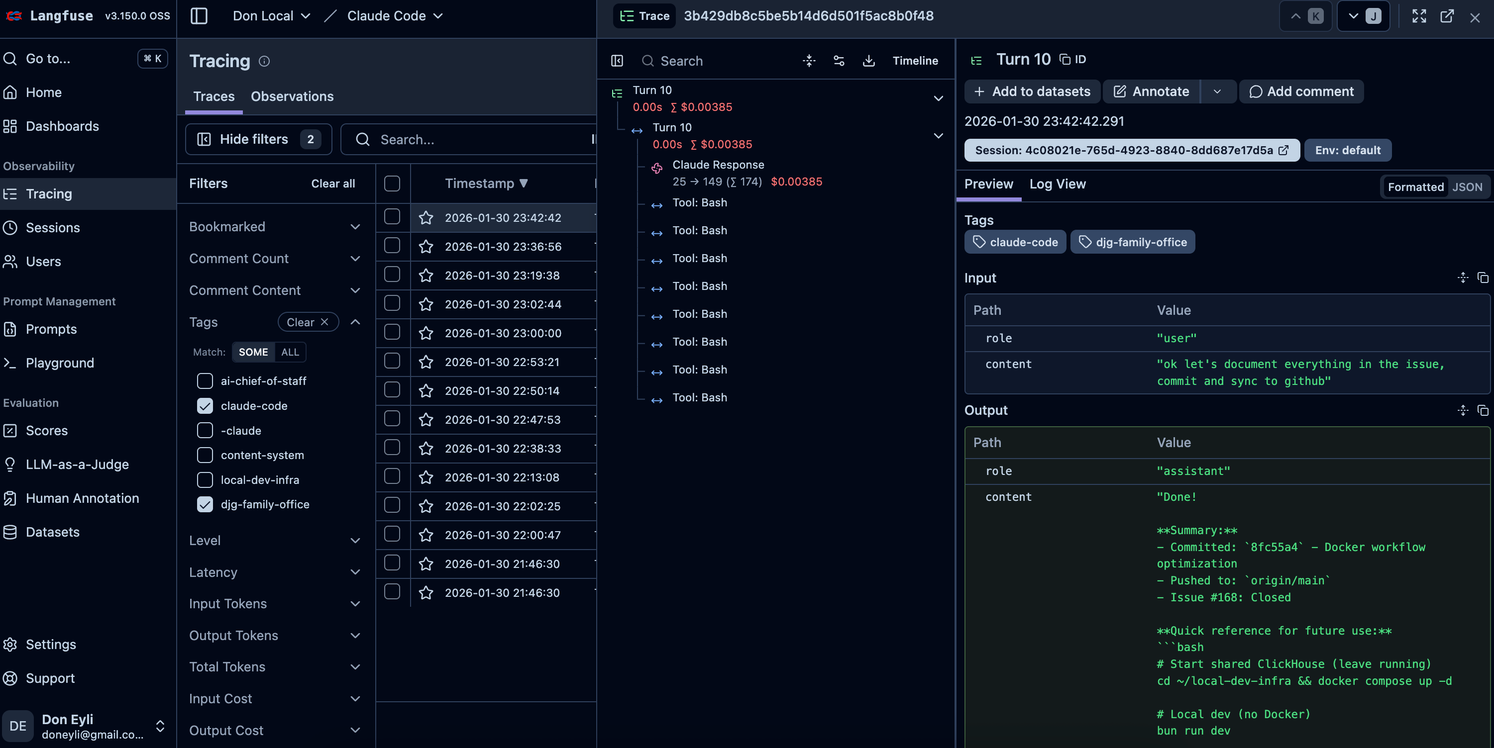This screenshot has width=1494, height=748.
Task: Click the download trace icon
Action: coord(868,61)
